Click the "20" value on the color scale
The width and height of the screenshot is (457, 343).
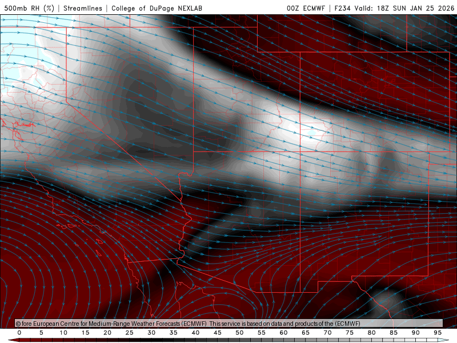pos(107,333)
